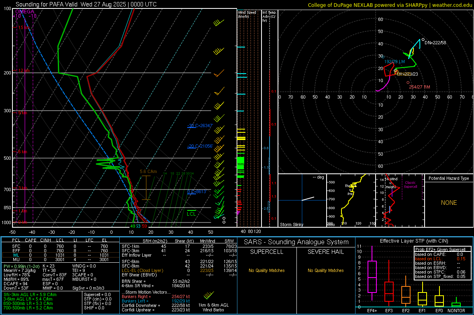Select the highlighted ML parcel row

click(61, 255)
